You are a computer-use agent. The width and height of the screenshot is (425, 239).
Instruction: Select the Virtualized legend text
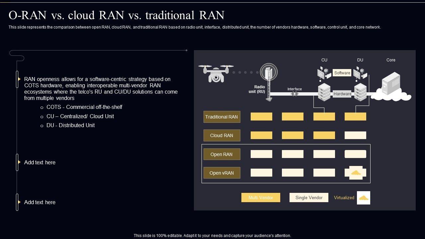pyautogui.click(x=344, y=198)
